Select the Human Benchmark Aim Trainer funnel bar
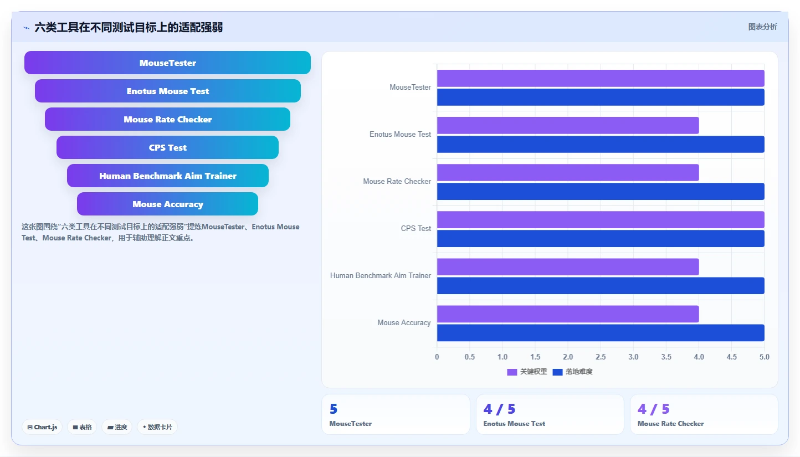800x457 pixels. click(167, 176)
